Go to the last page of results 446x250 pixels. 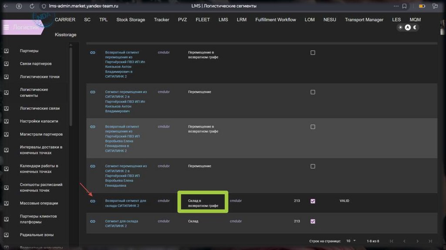coord(430,241)
